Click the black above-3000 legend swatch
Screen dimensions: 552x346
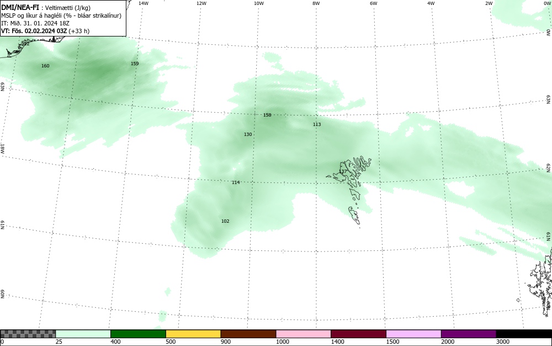pos(524,334)
